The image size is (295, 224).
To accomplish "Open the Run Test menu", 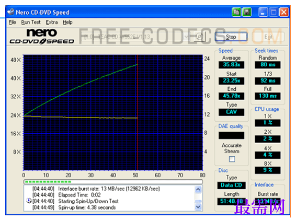I will coord(30,22).
